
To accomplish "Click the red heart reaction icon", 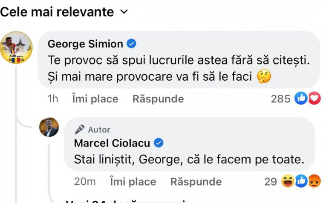I will tap(314, 98).
